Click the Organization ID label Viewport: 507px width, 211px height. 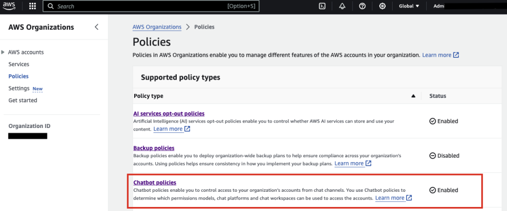pos(29,126)
